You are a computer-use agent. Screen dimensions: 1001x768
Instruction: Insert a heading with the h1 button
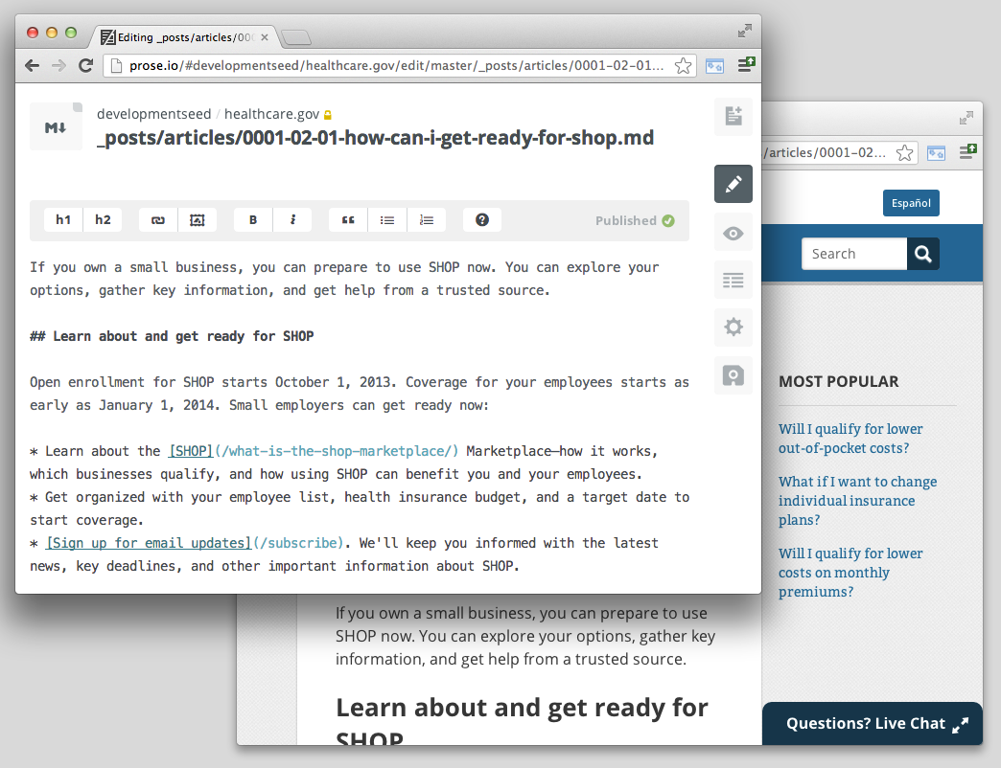coord(63,220)
